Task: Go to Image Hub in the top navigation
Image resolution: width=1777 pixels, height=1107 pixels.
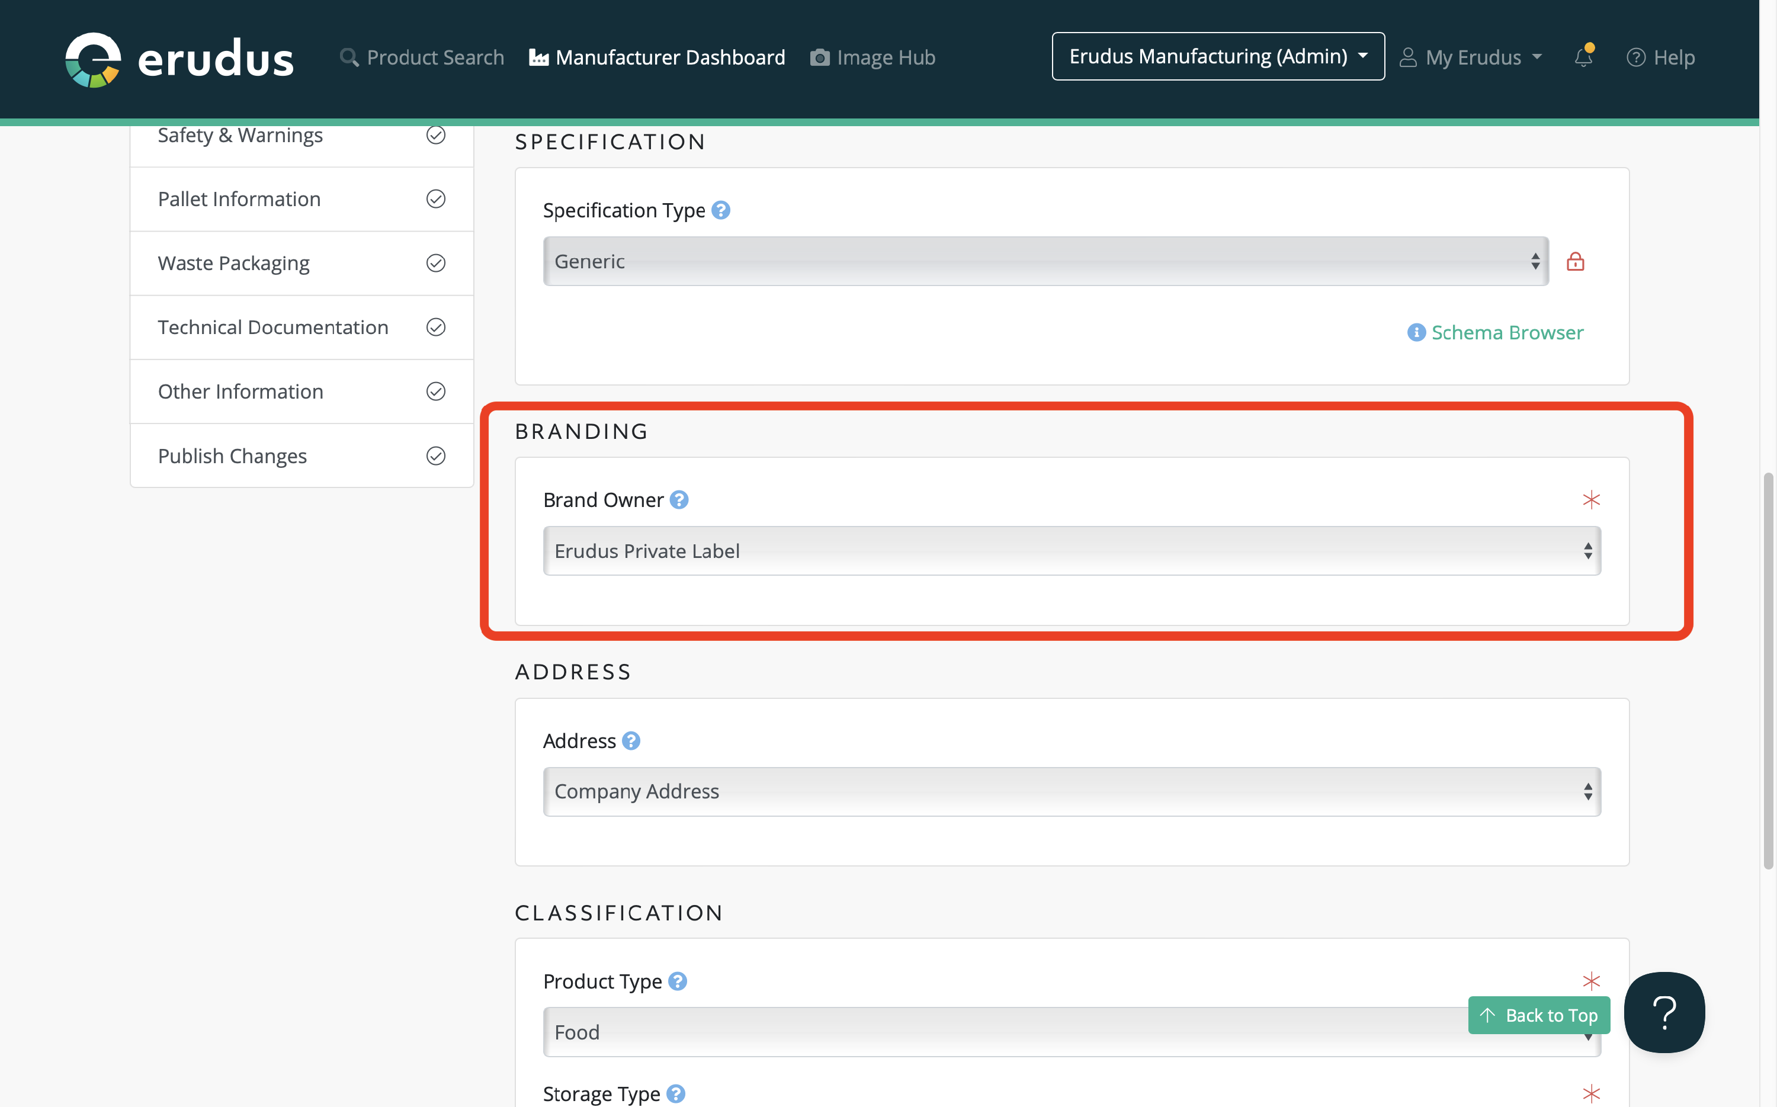Action: [873, 57]
